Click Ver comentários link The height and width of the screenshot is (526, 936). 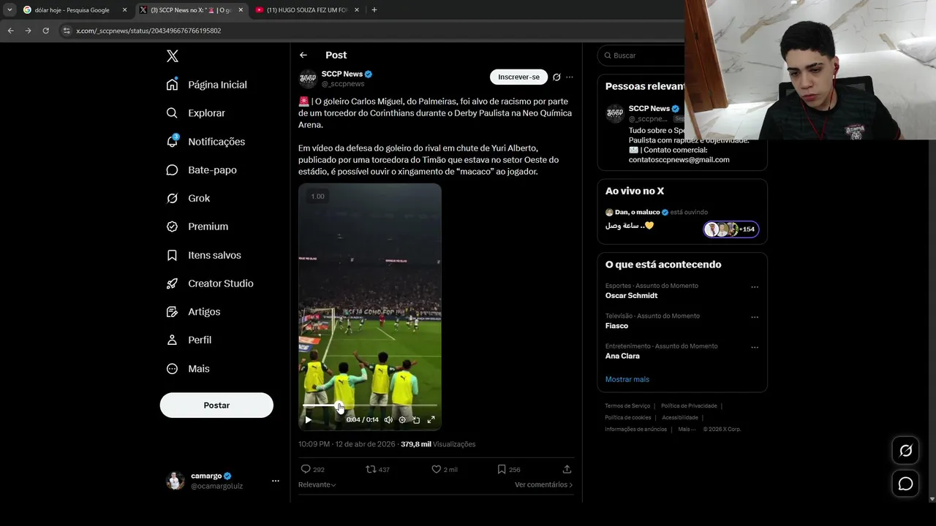543,485
